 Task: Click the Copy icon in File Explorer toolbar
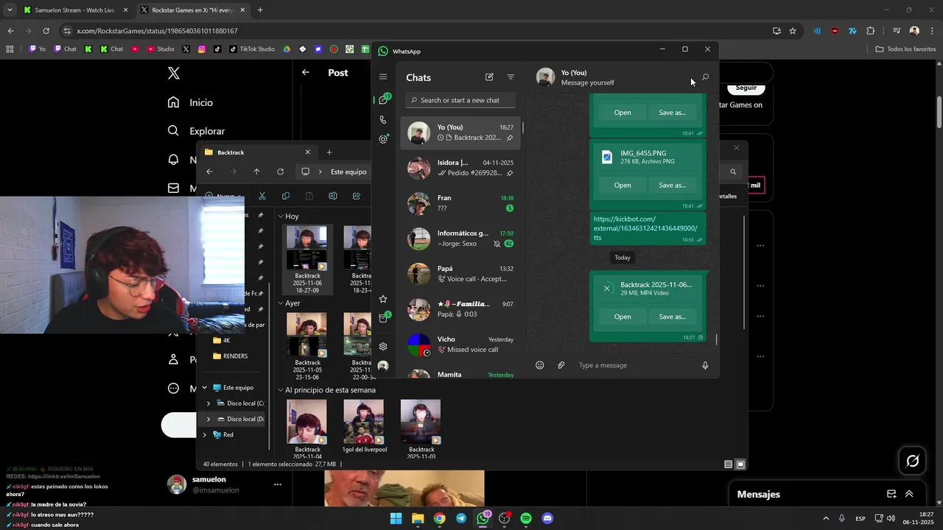click(x=286, y=196)
